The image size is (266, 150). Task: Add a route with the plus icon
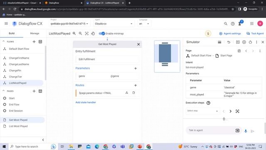pos(135,85)
